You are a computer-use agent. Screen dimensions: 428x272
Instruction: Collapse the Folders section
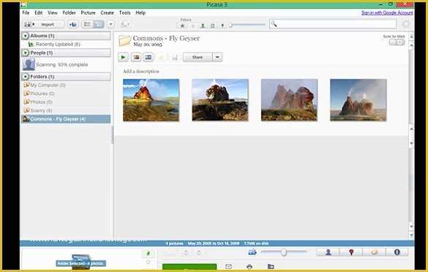26,77
